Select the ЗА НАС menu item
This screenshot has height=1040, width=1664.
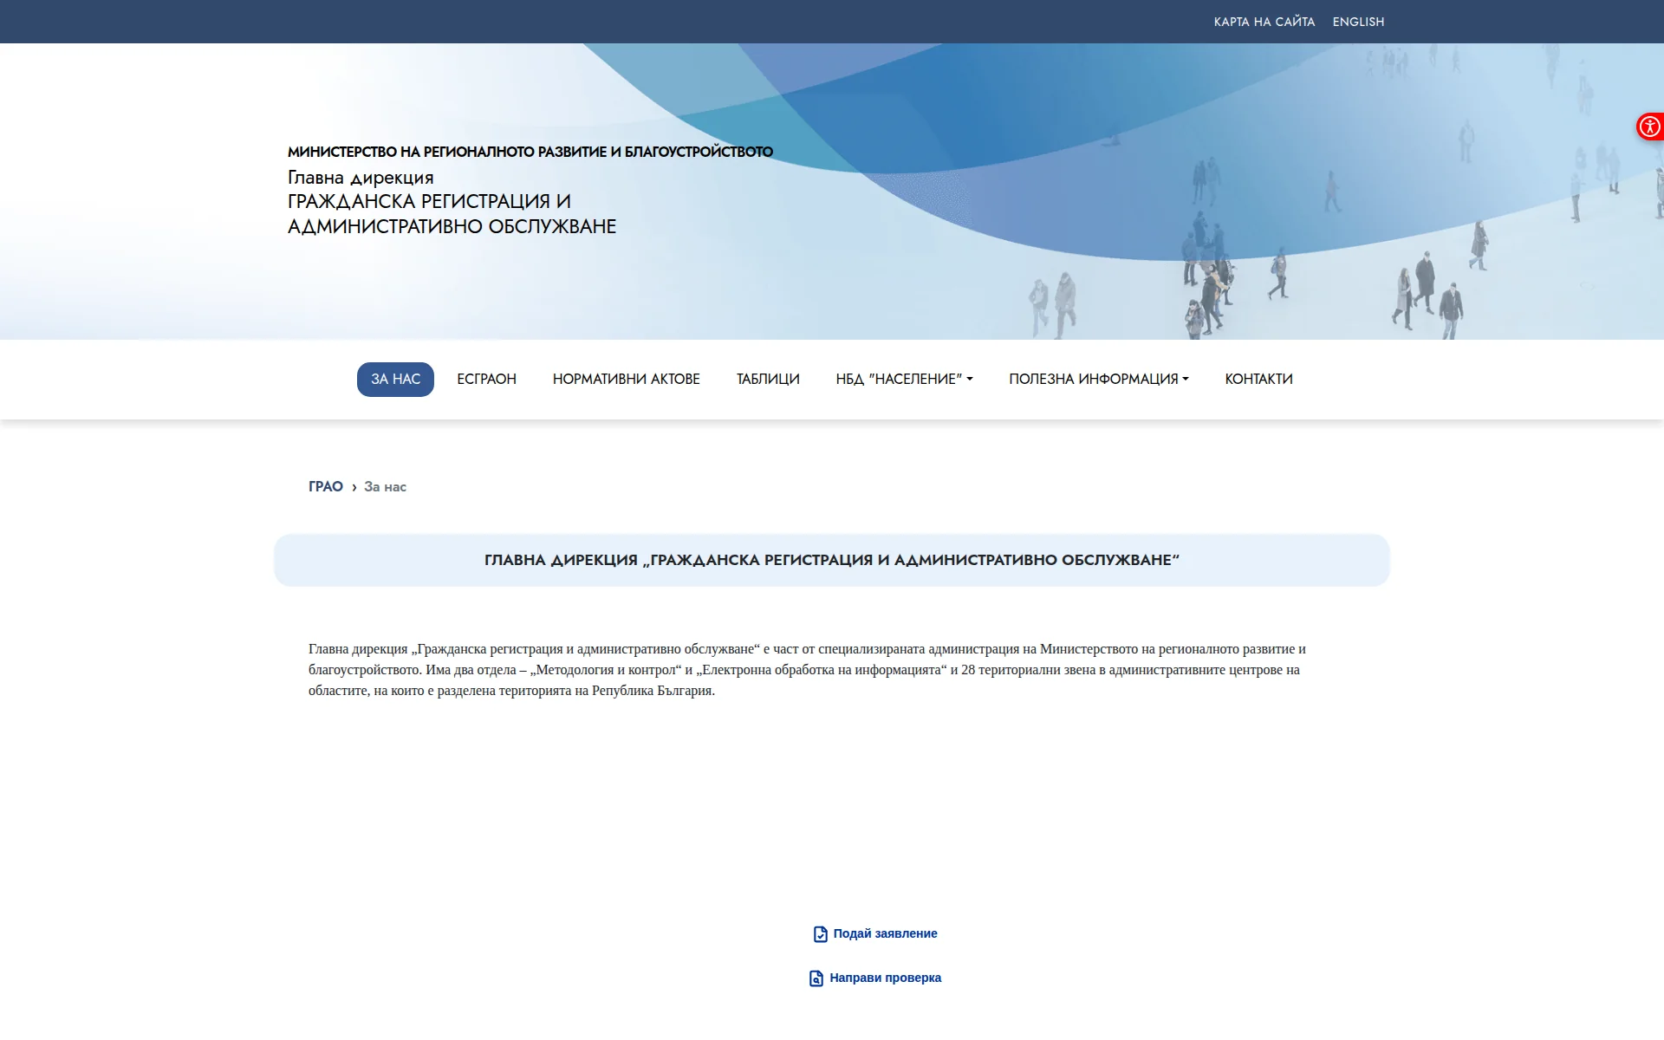pos(395,380)
